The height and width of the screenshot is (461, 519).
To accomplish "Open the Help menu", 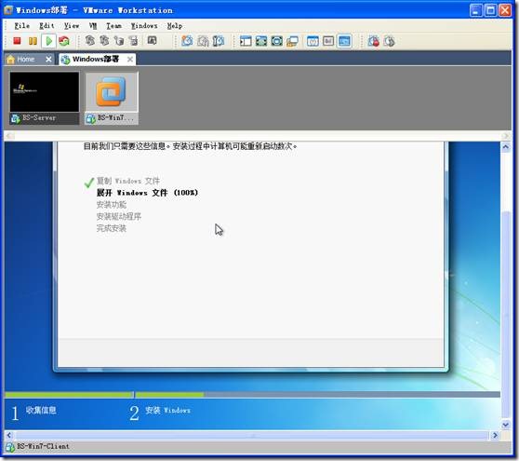I will (175, 25).
